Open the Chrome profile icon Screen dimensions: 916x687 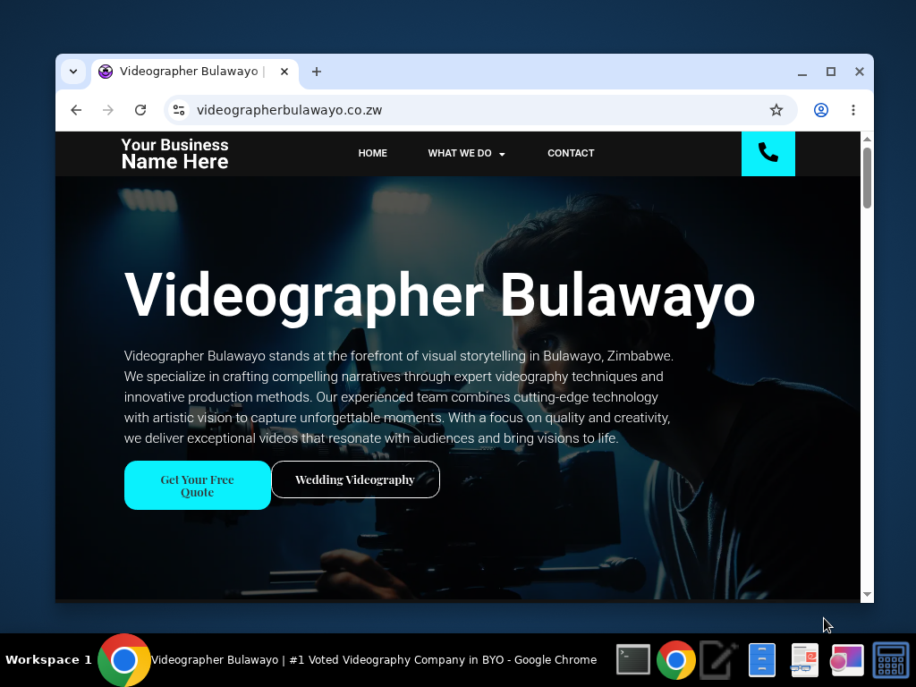click(821, 110)
